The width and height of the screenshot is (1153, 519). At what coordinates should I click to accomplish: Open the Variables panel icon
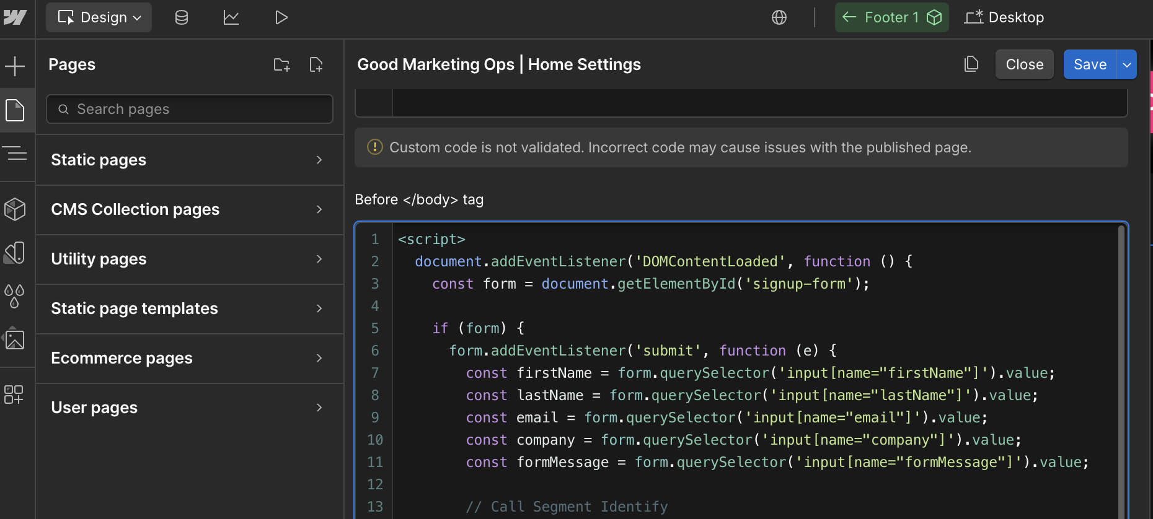[x=15, y=253]
